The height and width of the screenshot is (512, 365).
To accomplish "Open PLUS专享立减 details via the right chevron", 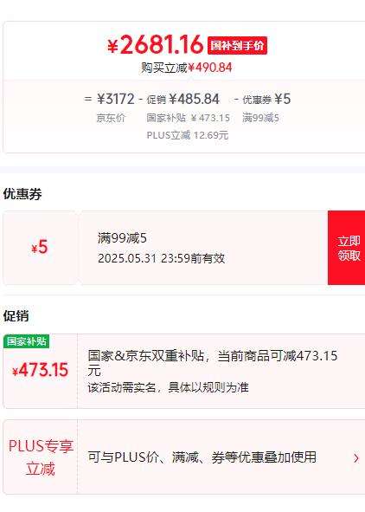I will 356,458.
